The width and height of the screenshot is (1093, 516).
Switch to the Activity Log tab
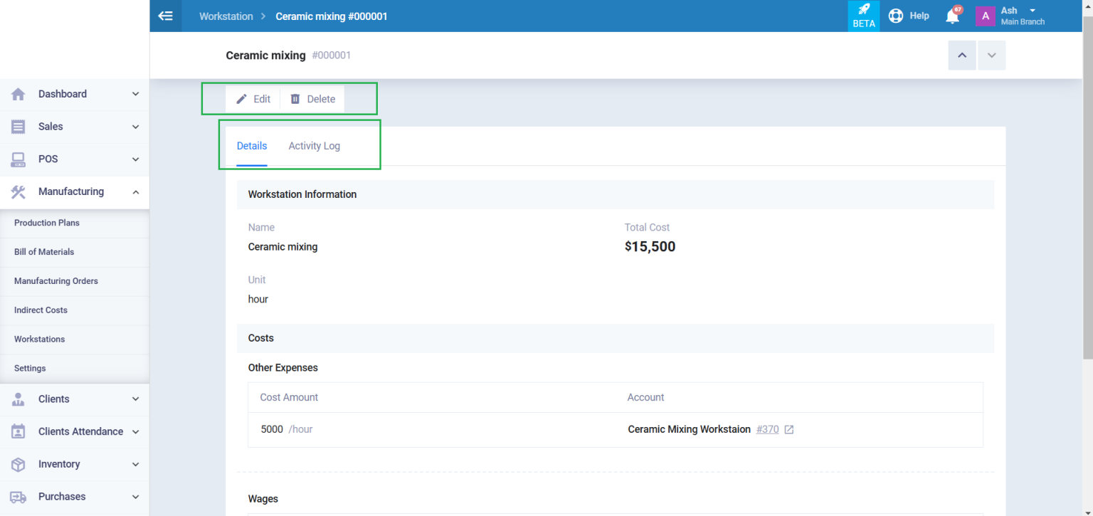[x=315, y=146]
